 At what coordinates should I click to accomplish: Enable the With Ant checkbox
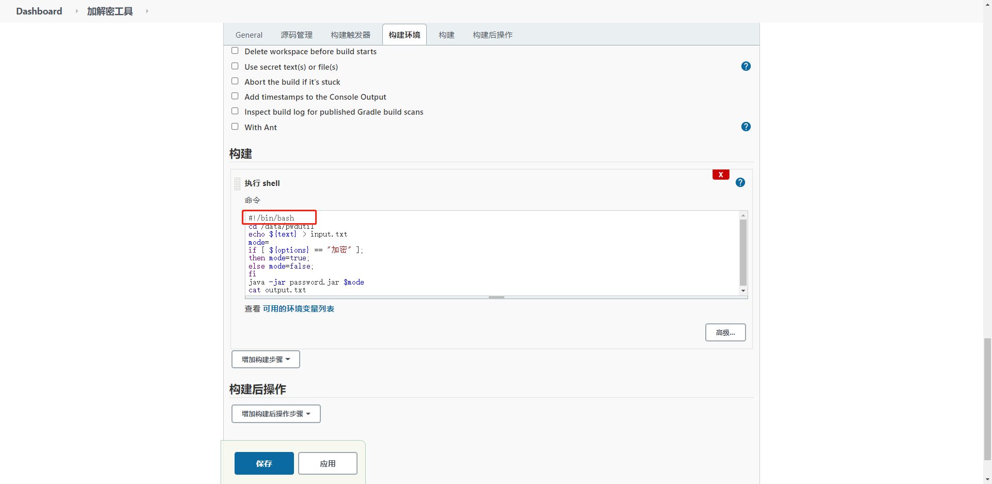(x=235, y=126)
